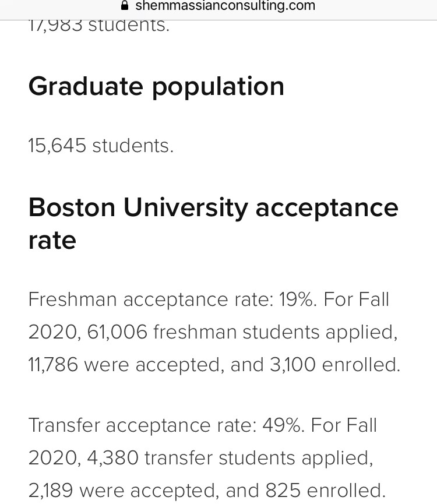
Task: Click the 11,786 accepted number
Action: click(x=53, y=365)
